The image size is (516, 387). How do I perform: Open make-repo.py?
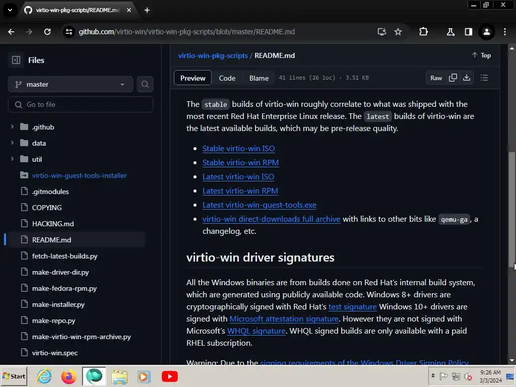point(53,320)
